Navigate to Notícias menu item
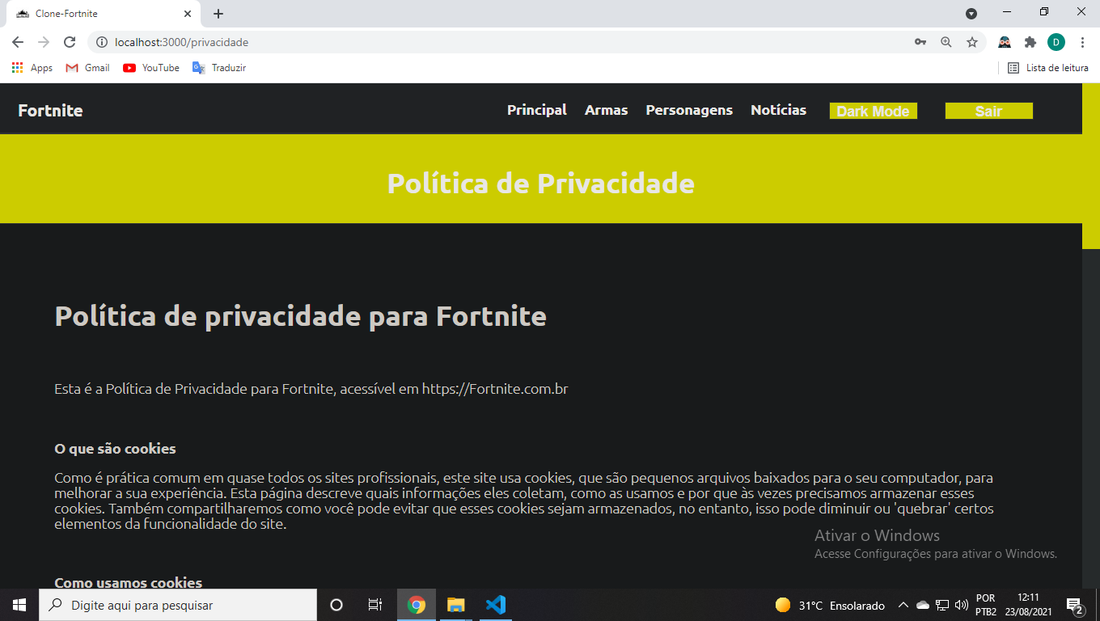 (778, 110)
